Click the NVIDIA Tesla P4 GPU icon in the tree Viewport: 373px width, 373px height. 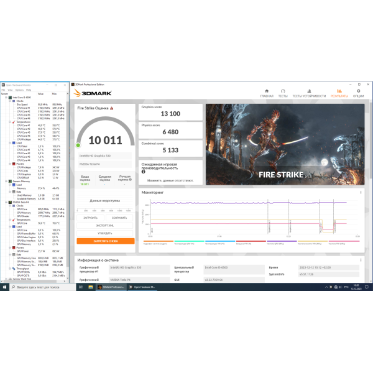(x=10, y=202)
